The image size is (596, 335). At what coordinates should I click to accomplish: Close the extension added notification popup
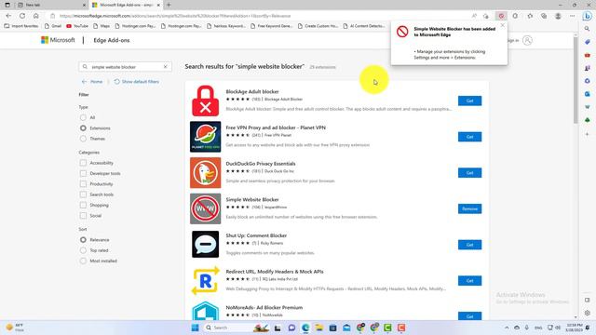(503, 25)
